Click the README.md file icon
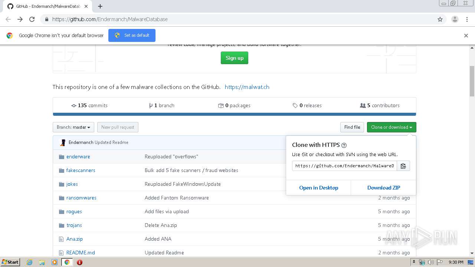 61,253
